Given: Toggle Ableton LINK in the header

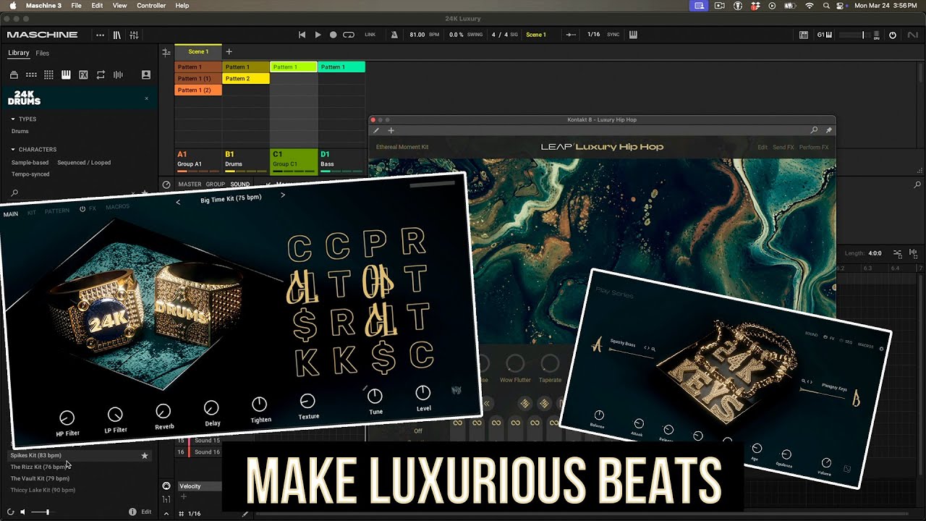Looking at the screenshot, I should (370, 35).
